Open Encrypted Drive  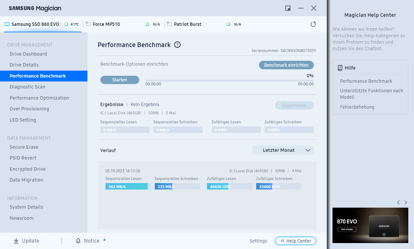28,169
